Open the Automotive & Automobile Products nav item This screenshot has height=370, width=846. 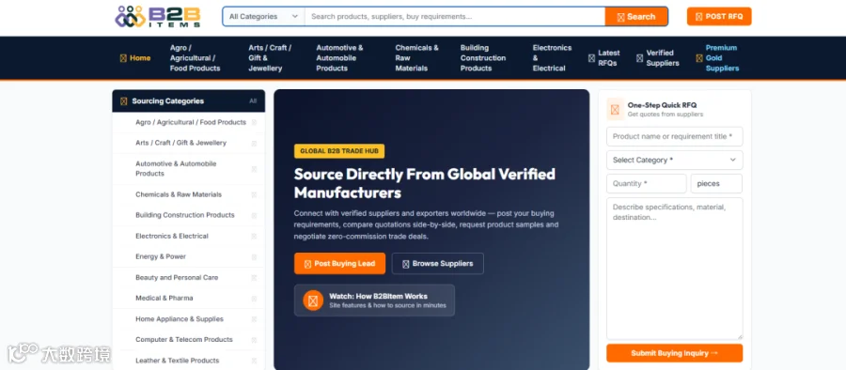click(340, 58)
